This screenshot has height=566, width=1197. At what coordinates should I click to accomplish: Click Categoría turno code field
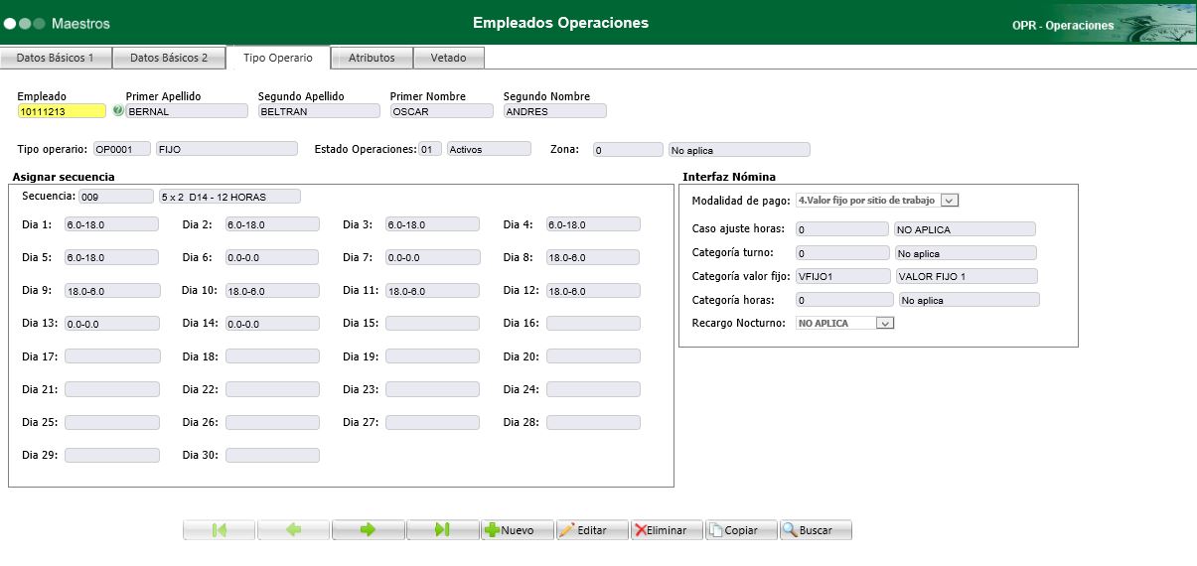pyautogui.click(x=842, y=253)
